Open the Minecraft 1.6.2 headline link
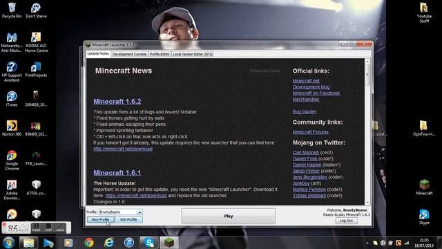Viewport: 442px width, 249px height. tap(117, 102)
